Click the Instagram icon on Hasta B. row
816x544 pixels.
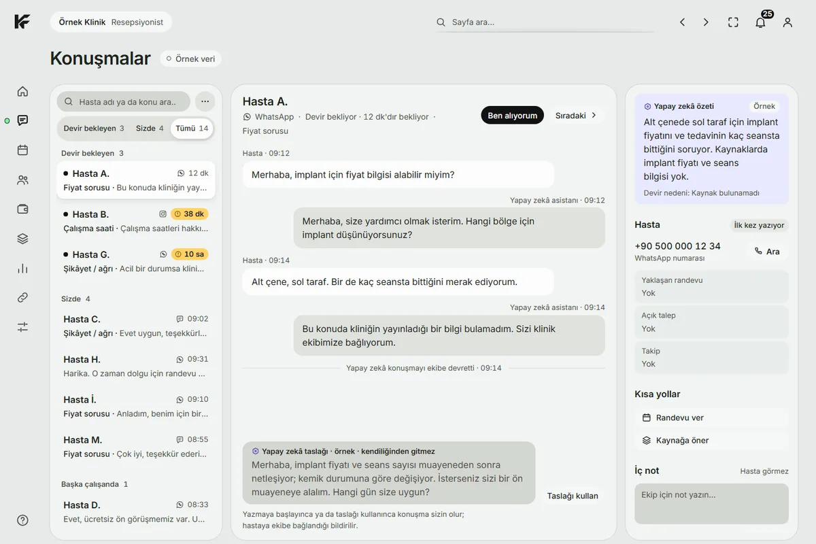[x=163, y=214]
